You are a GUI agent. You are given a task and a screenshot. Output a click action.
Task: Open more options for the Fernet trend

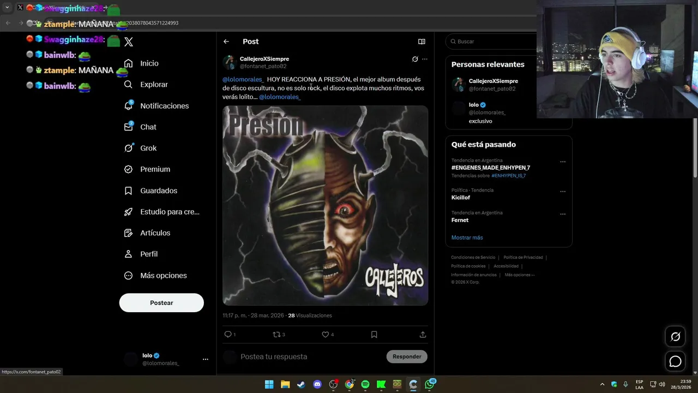(x=563, y=214)
